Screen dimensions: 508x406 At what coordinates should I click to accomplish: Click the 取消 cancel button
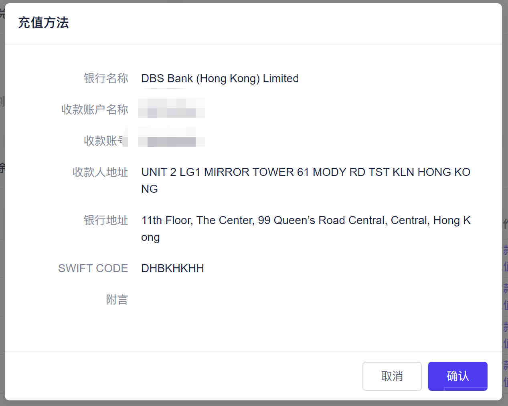click(392, 376)
